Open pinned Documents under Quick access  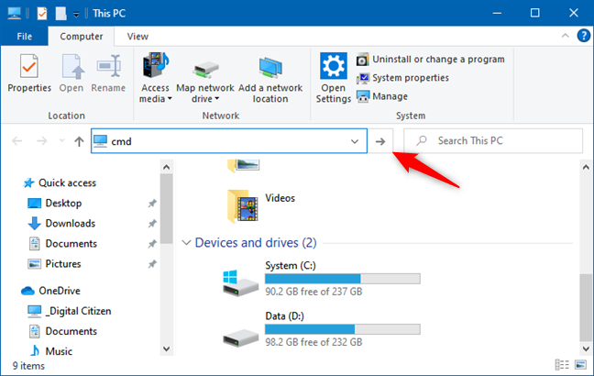point(63,243)
